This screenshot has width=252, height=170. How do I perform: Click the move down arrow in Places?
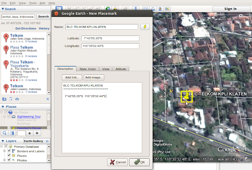pyautogui.click(x=37, y=133)
